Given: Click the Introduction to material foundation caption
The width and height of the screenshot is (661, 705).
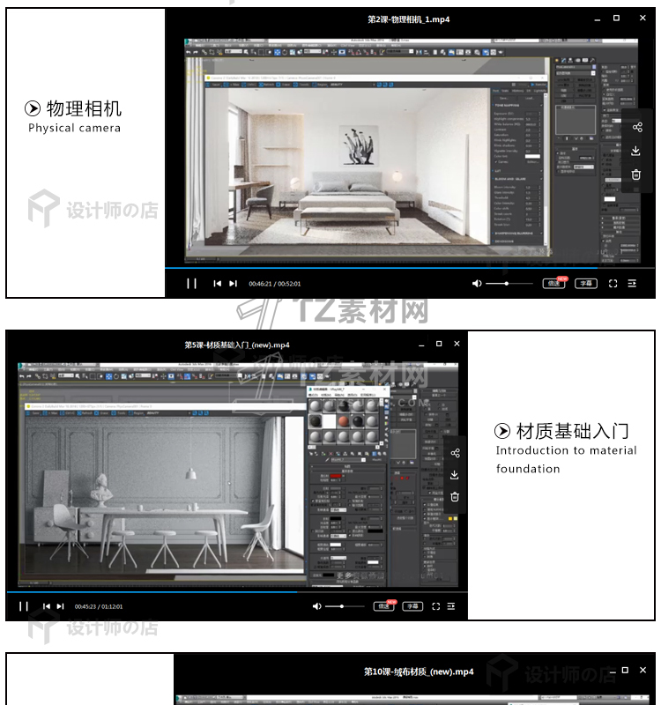Looking at the screenshot, I should tap(566, 459).
